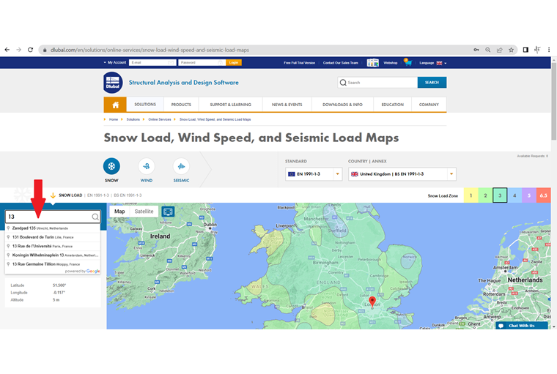Screen dimensions: 557x374
Task: Select snow load zone 6.5 red swatch
Action: (544, 195)
